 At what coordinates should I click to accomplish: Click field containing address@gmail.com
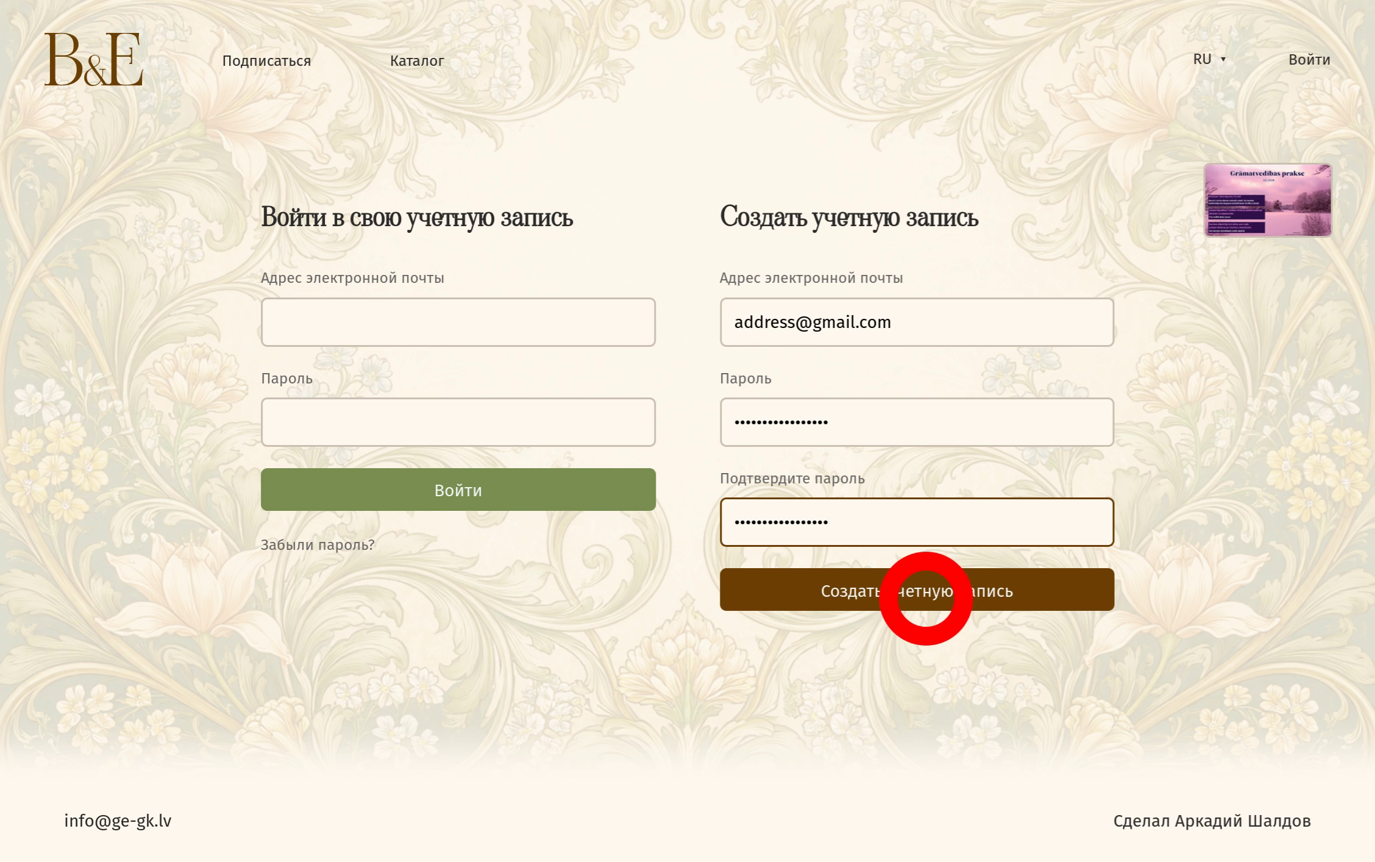(x=916, y=322)
